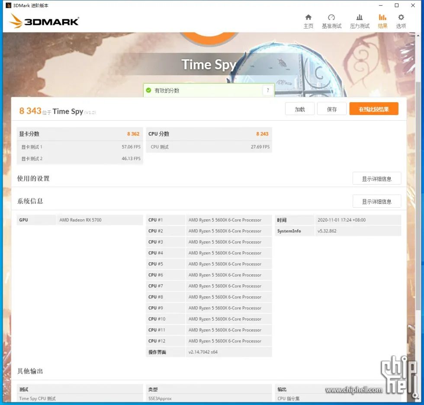Select the 结果 results chart icon
This screenshot has width=424, height=405.
click(x=382, y=18)
